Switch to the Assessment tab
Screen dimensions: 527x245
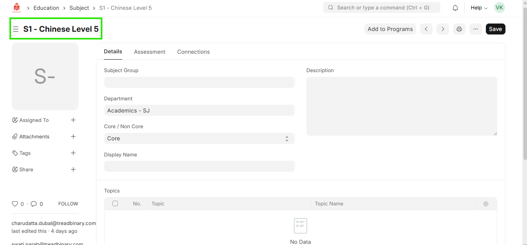(150, 52)
